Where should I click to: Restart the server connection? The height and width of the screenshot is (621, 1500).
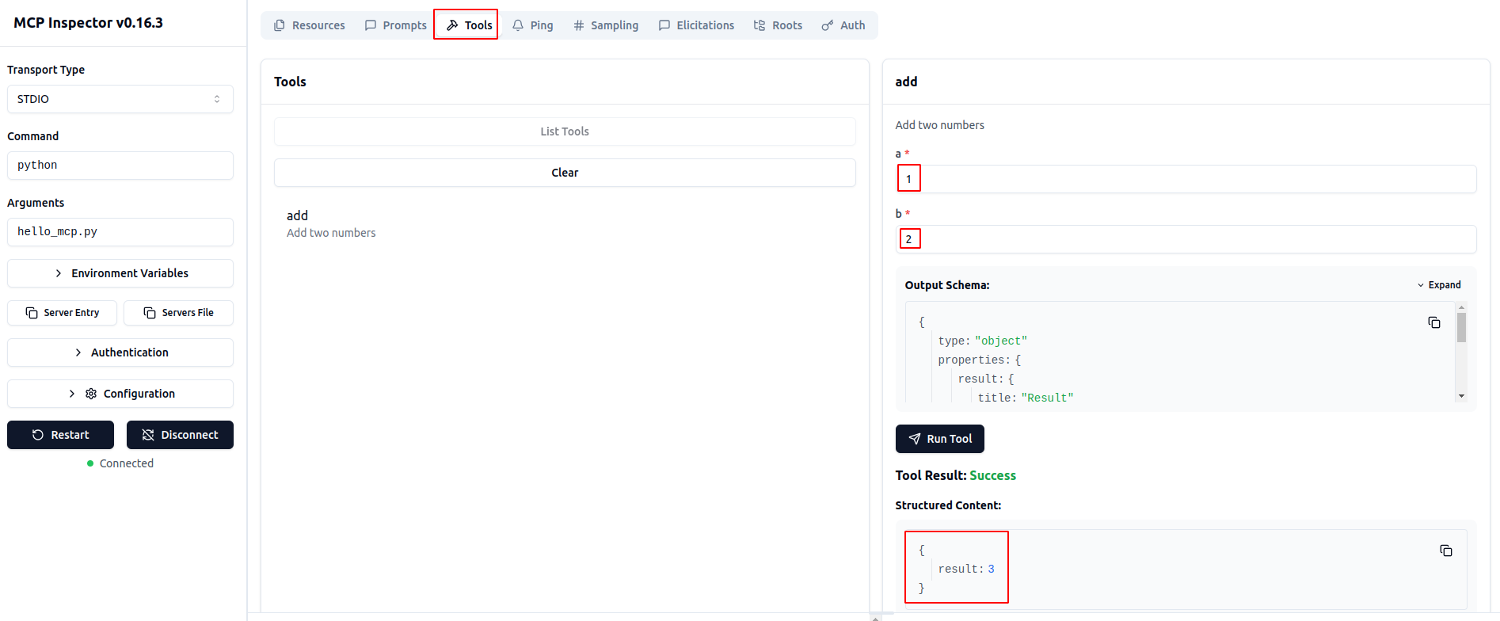[60, 435]
